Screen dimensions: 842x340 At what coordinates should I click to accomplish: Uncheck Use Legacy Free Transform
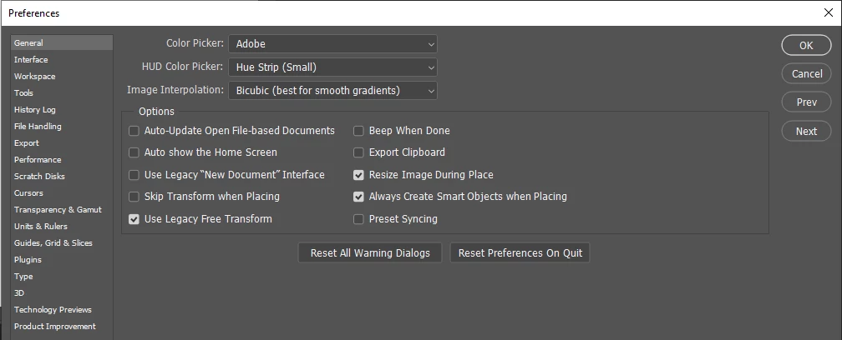click(x=134, y=219)
